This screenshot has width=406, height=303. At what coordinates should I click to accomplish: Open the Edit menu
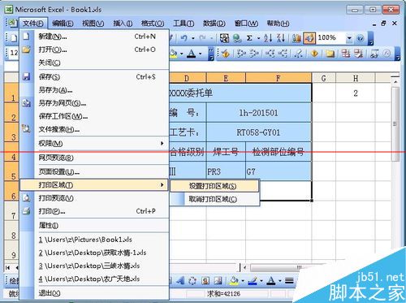[63, 24]
